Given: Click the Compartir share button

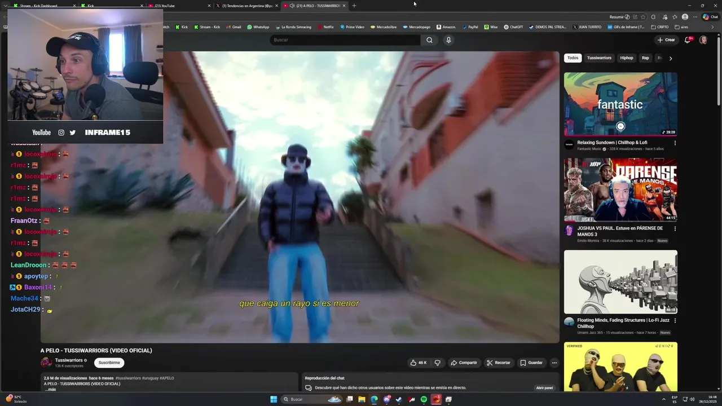Looking at the screenshot, I should tap(464, 363).
